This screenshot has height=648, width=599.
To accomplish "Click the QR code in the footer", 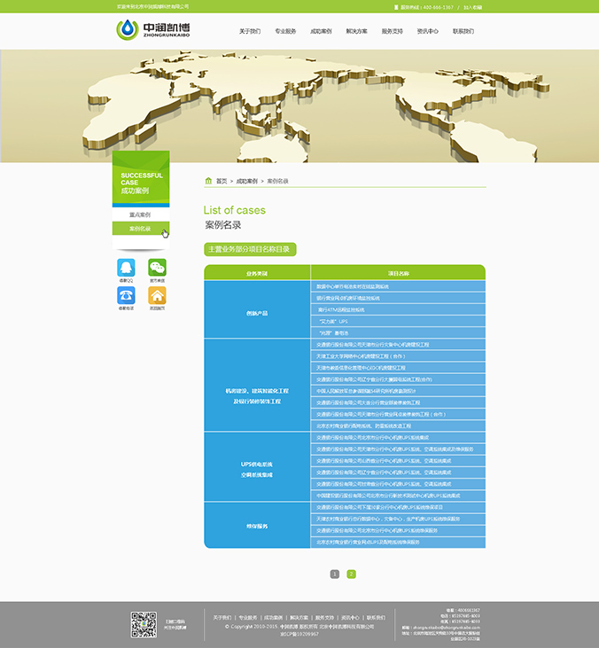I will [144, 624].
